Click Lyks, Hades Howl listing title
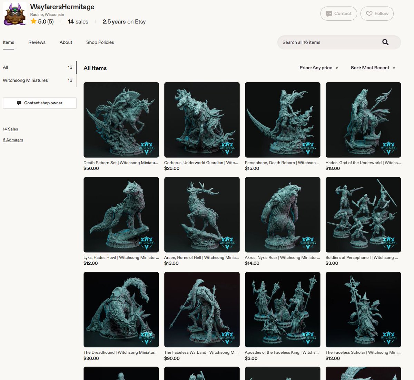Viewport: 414px width, 380px height. pos(121,257)
